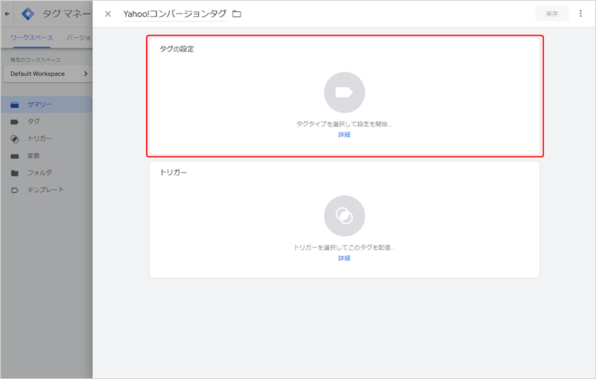Open テンプレート in the sidebar
This screenshot has width=596, height=379.
coord(46,190)
